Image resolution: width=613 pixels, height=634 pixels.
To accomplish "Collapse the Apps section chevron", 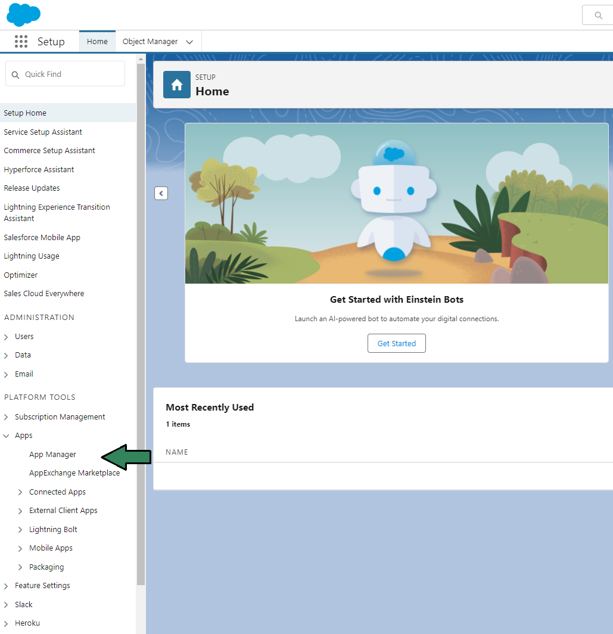I will 6,436.
